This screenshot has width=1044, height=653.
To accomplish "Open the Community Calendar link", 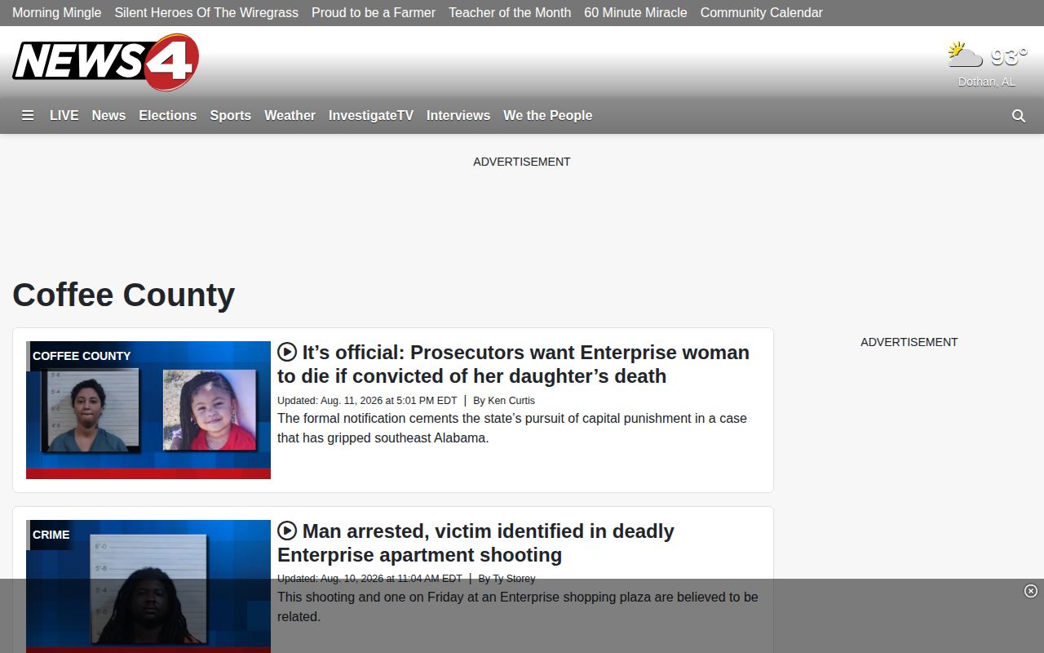I will [762, 13].
